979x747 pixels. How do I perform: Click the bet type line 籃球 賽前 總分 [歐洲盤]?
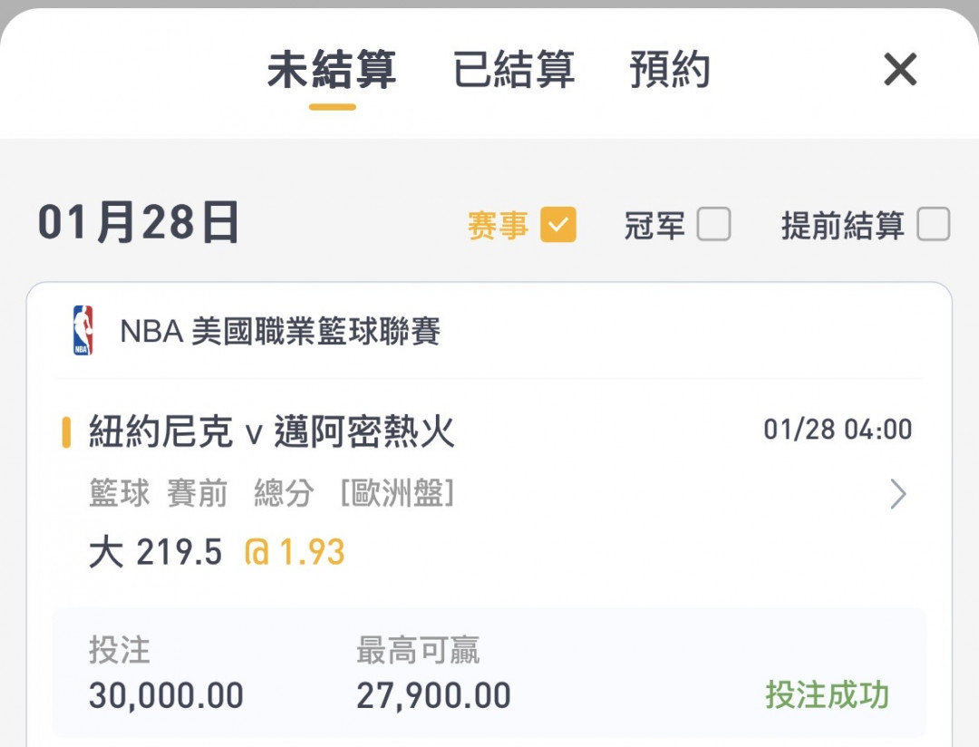coord(271,493)
